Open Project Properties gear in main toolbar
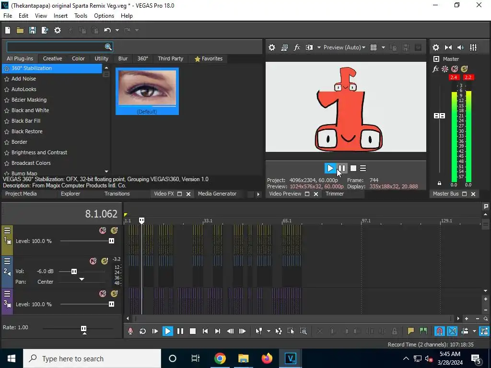Viewport: 491px width, 368px height. pos(58,30)
